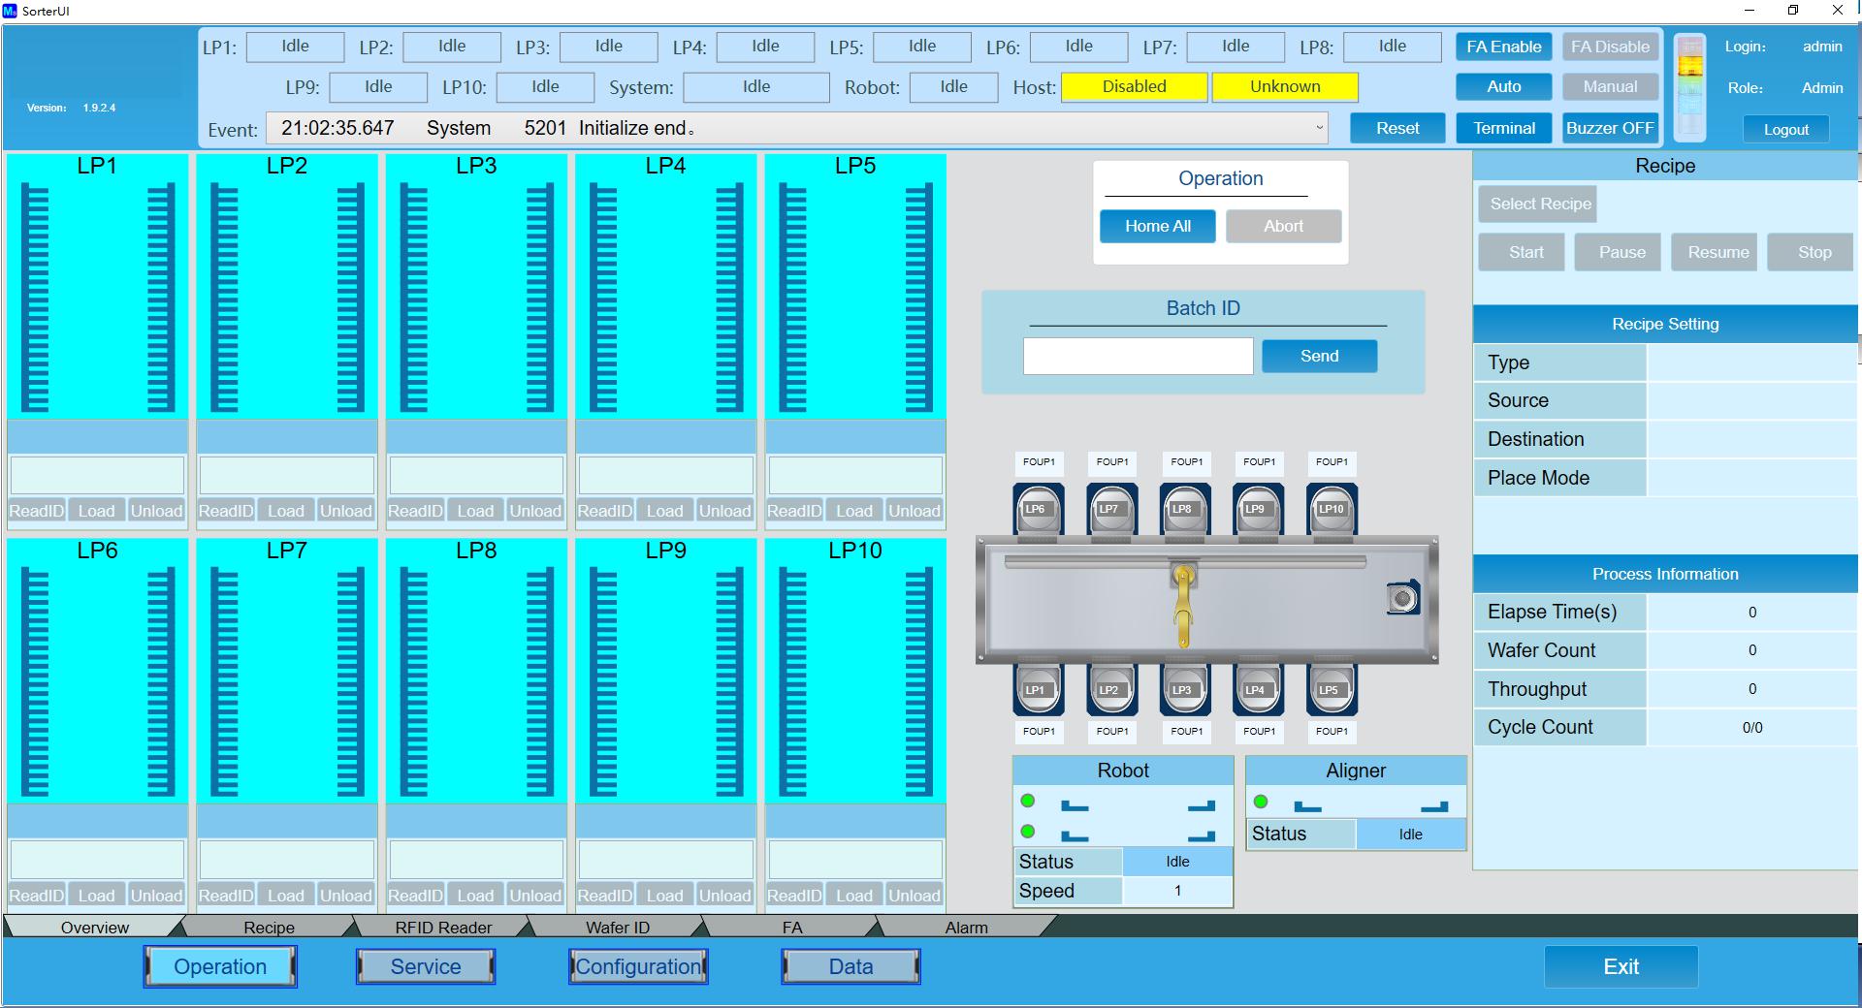Viewport: 1862px width, 1008px height.
Task: Switch to Auto mode
Action: 1503,86
